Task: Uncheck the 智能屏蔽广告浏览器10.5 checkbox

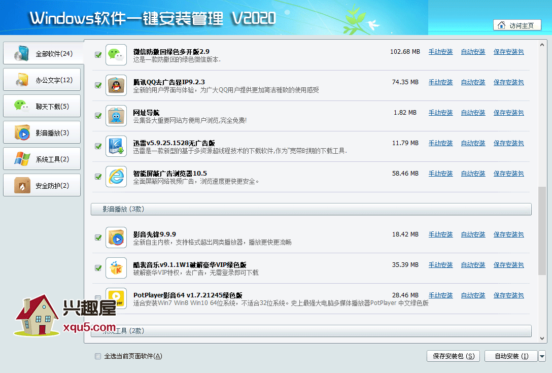Action: point(98,177)
